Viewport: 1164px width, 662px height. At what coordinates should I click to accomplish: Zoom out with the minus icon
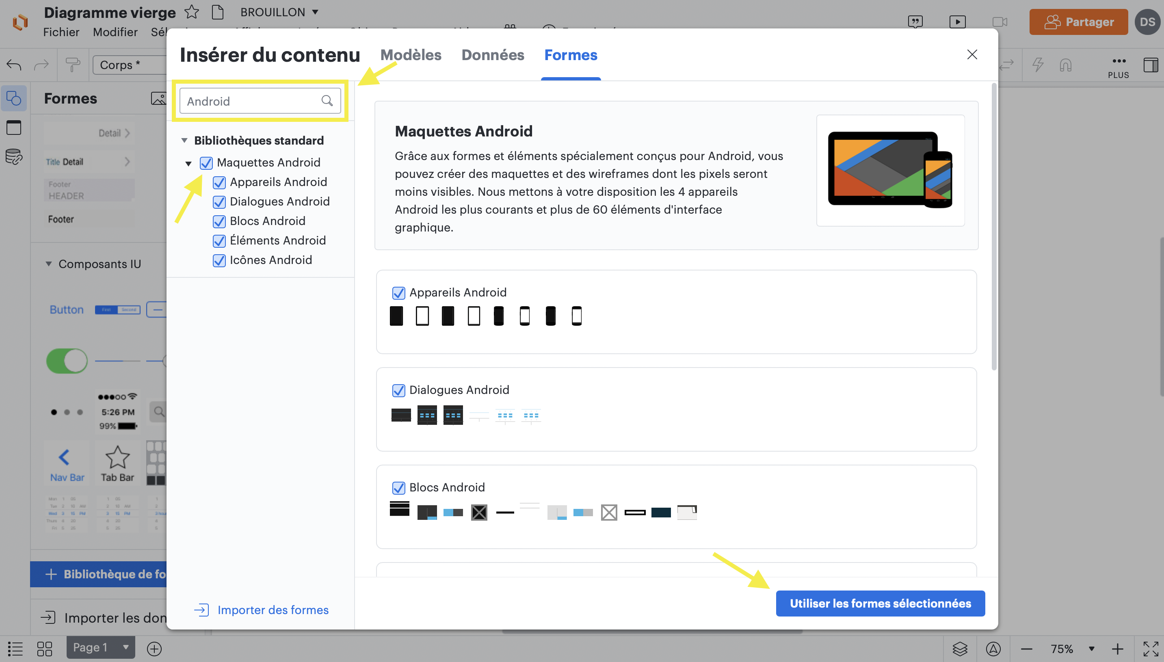(x=1026, y=649)
